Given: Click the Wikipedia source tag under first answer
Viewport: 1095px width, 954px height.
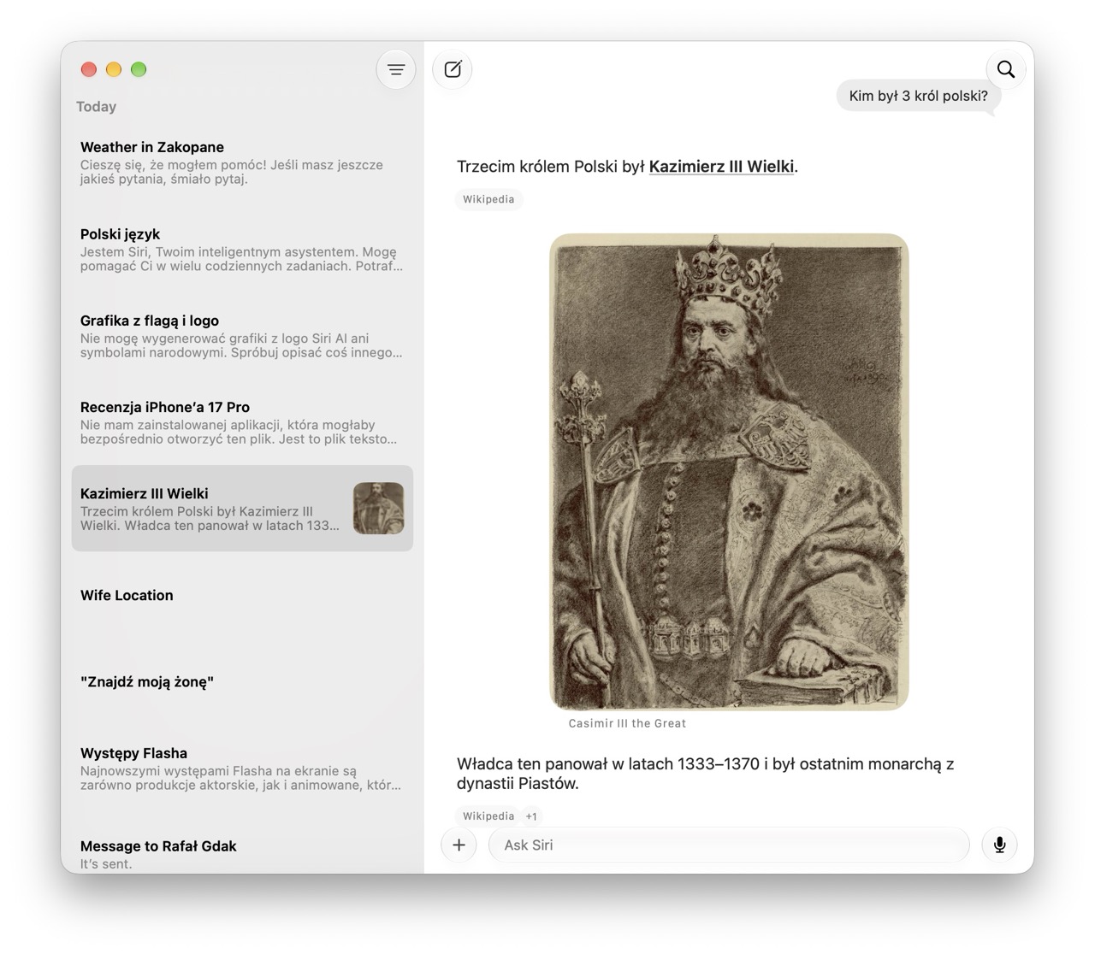Looking at the screenshot, I should pyautogui.click(x=488, y=199).
